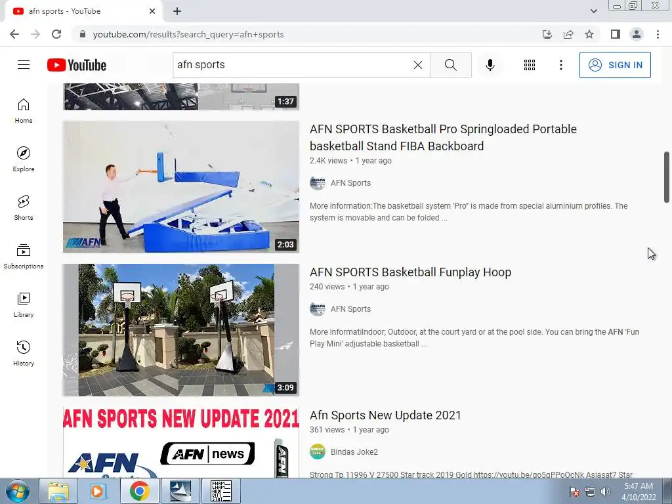672x504 pixels.
Task: Open the YouTube settings three-dot menu
Action: [560, 65]
